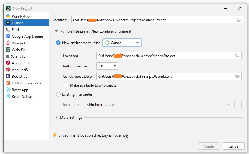Browse folder for conda environment Location
249x154 pixels.
click(x=237, y=56)
